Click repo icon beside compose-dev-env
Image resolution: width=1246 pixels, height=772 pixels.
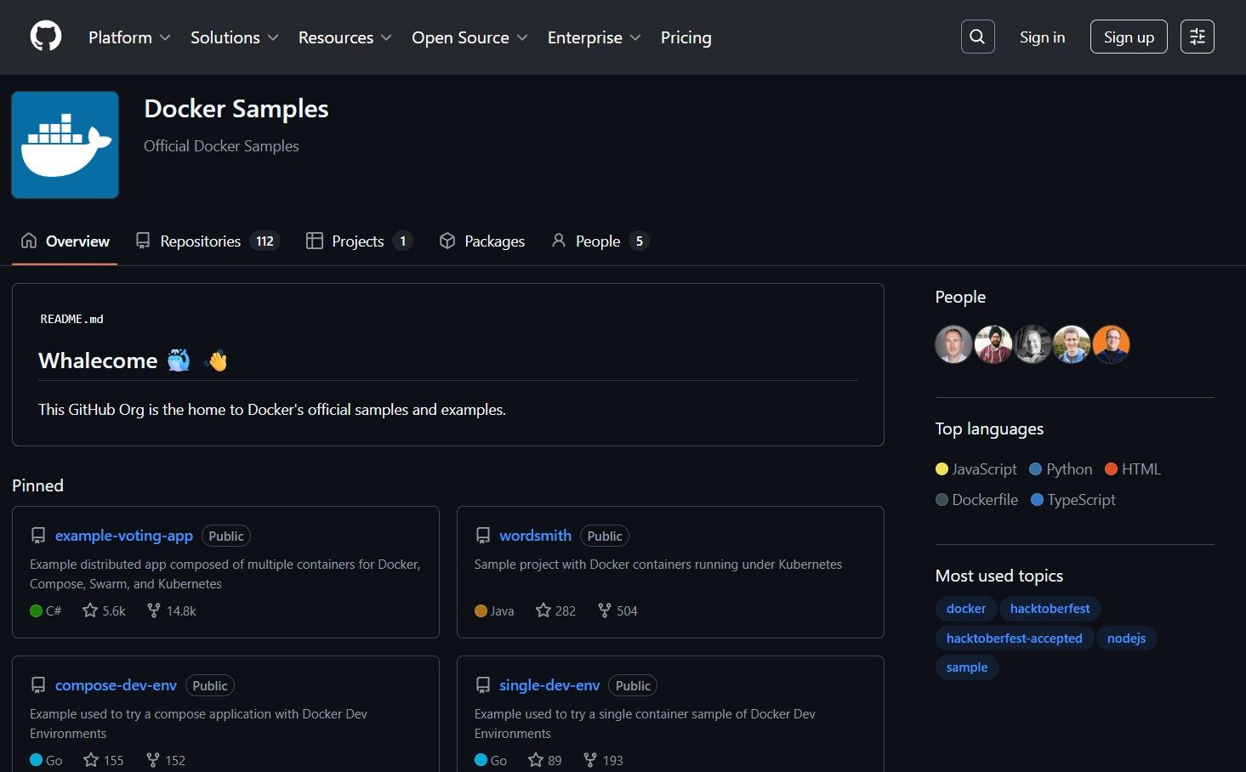click(x=38, y=685)
